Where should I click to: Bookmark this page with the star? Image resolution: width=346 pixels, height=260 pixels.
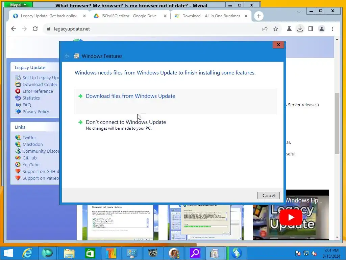276,29
